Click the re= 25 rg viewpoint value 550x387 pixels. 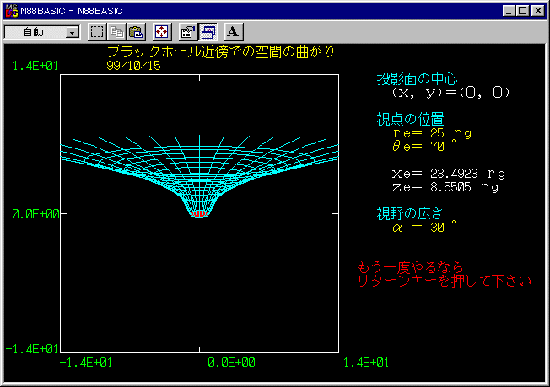pos(432,133)
